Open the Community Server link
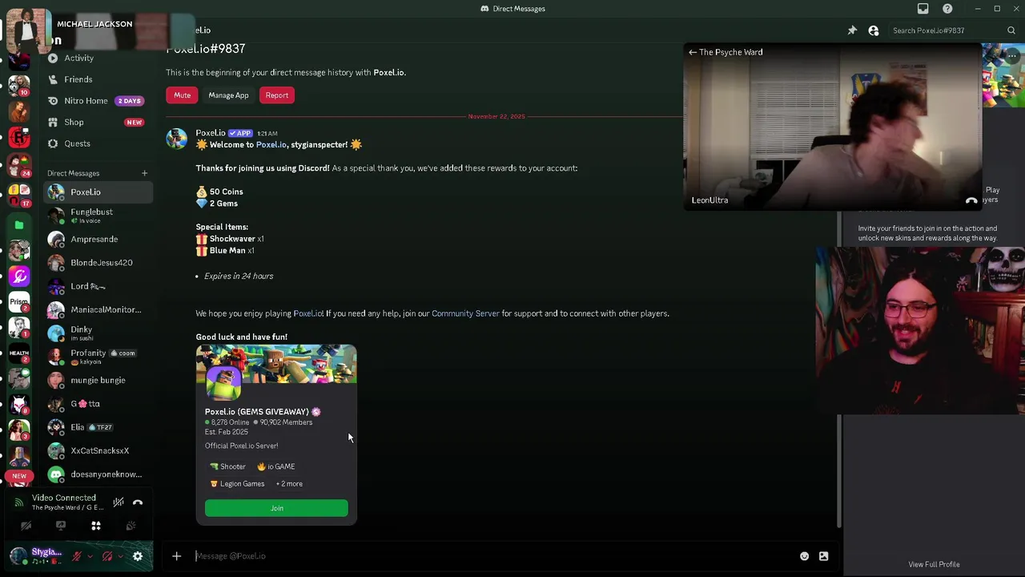The width and height of the screenshot is (1025, 577). 465,313
